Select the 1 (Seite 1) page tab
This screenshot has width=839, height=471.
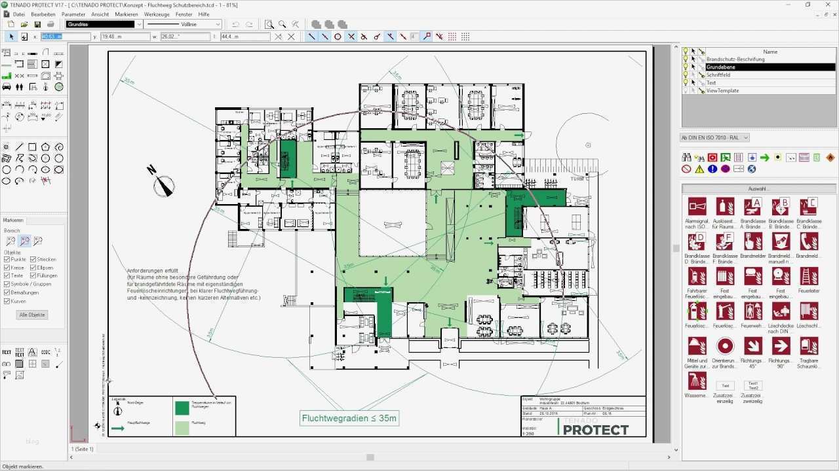83,449
